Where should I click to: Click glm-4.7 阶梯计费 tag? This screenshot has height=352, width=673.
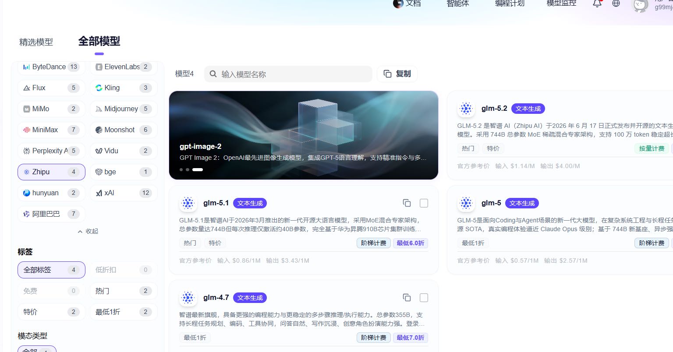[374, 338]
